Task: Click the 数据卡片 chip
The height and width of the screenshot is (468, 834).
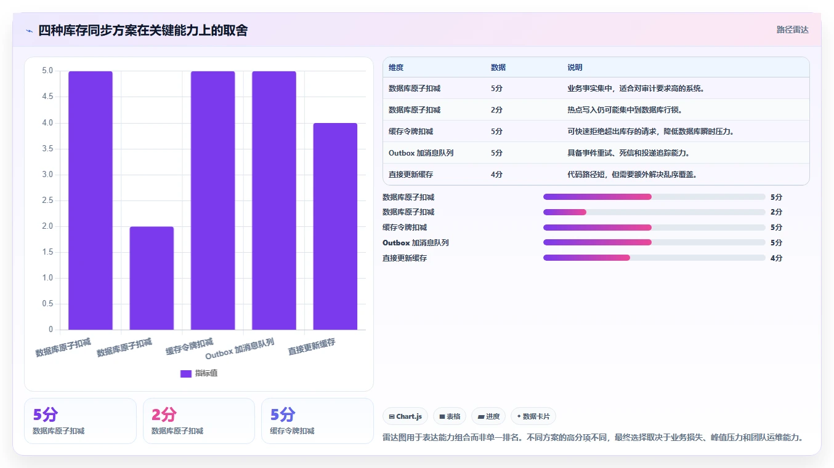Action: pos(533,416)
